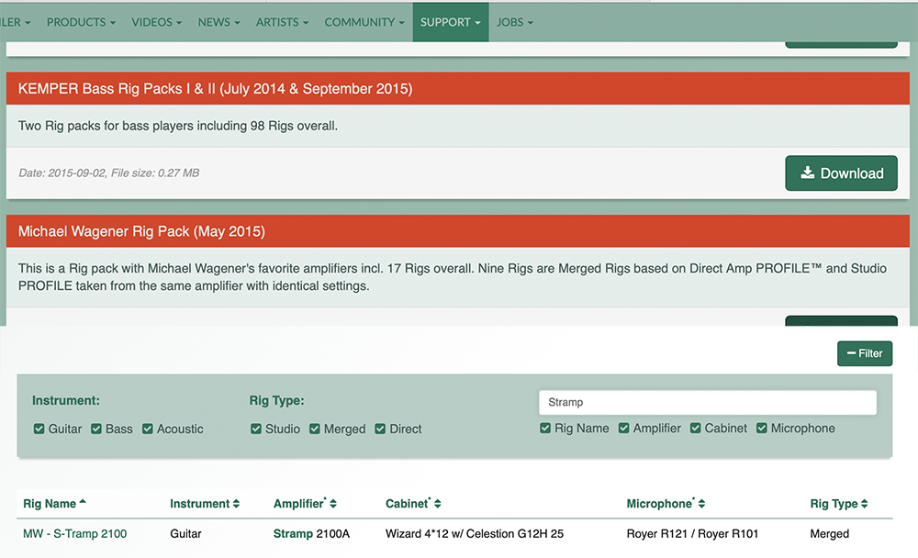918x558 pixels.
Task: Uncheck the Bass instrument checkbox
Action: (x=96, y=430)
